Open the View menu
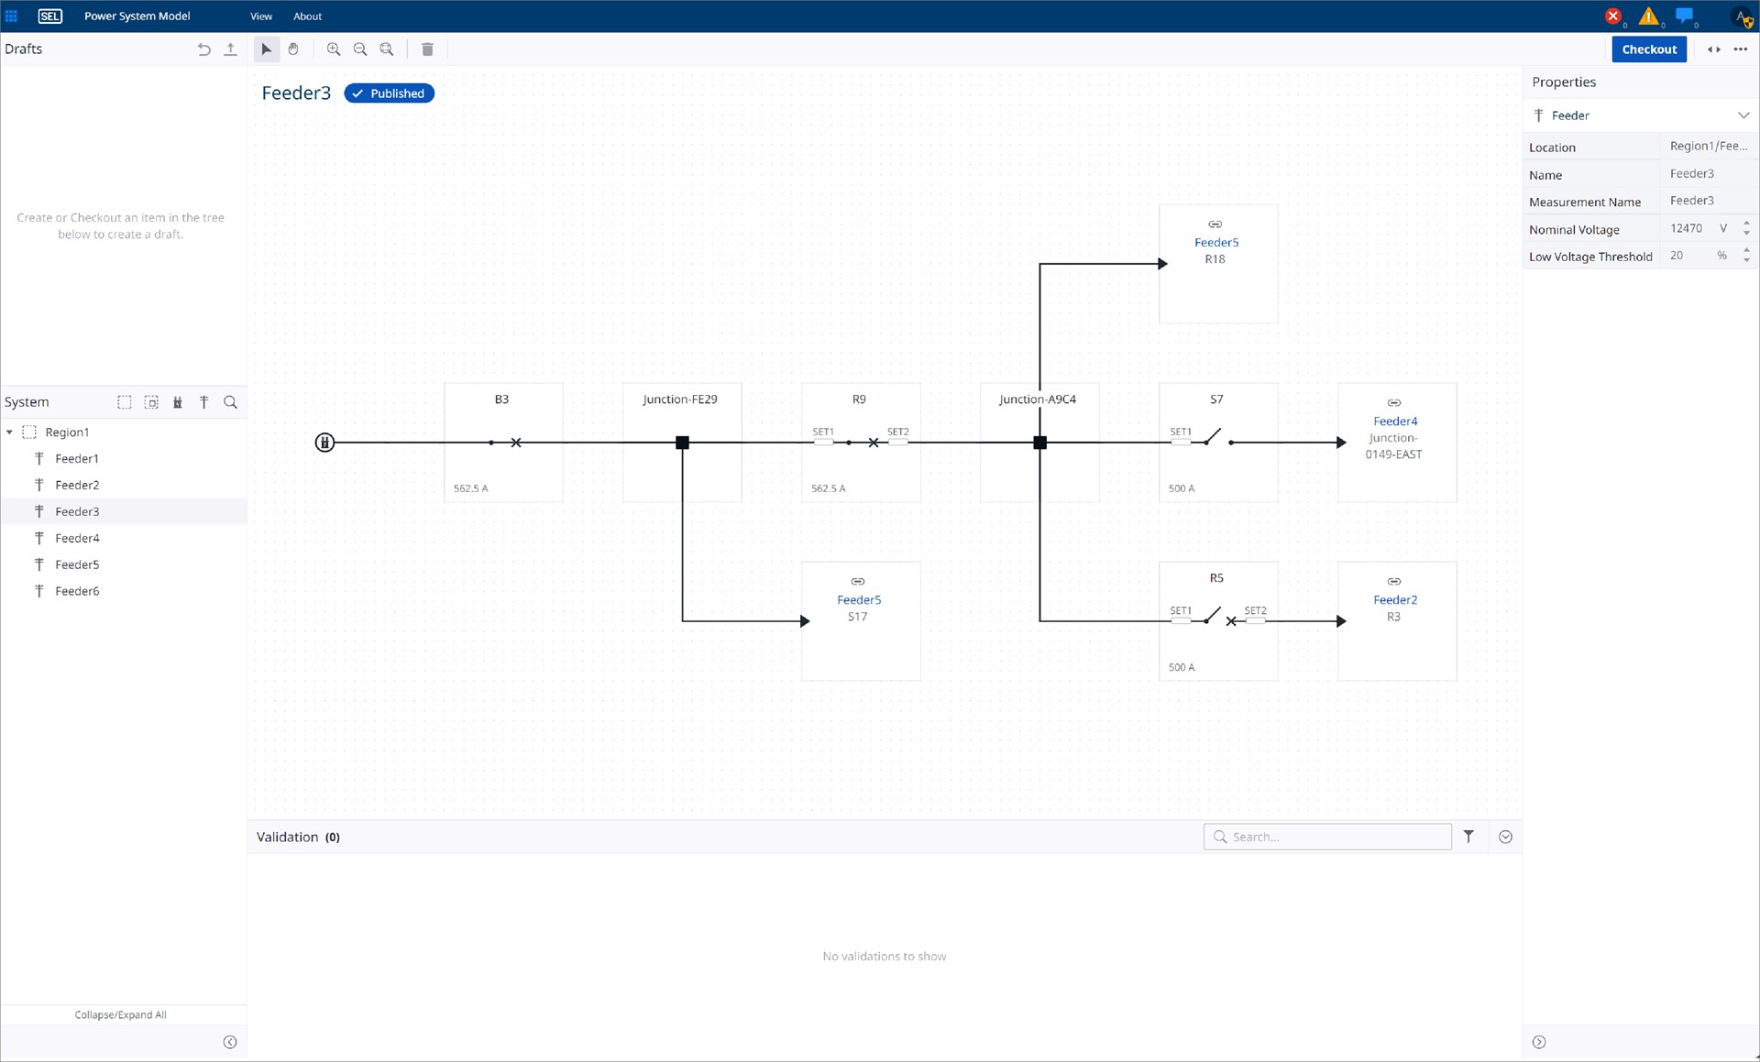The width and height of the screenshot is (1760, 1062). tap(261, 16)
